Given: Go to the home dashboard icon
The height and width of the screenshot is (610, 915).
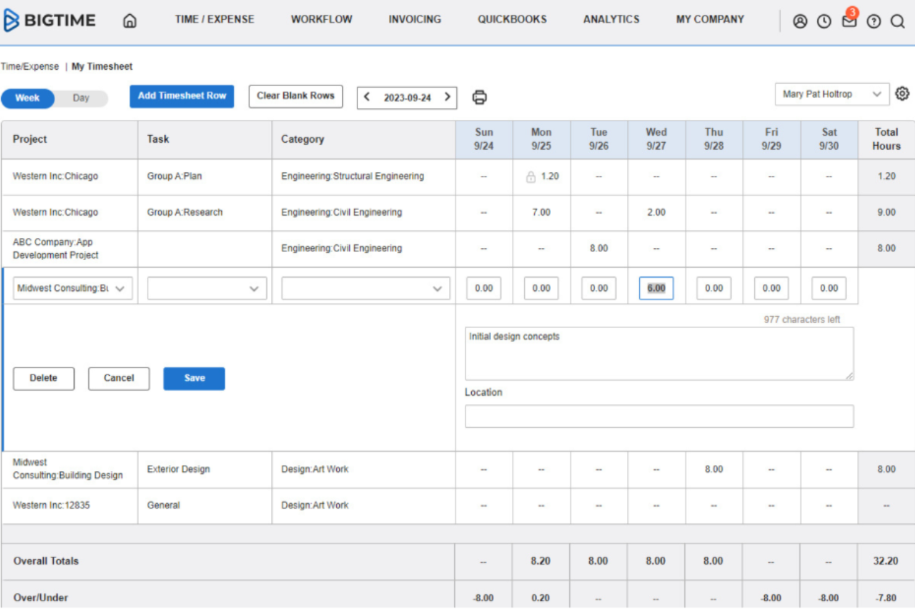Looking at the screenshot, I should [130, 21].
